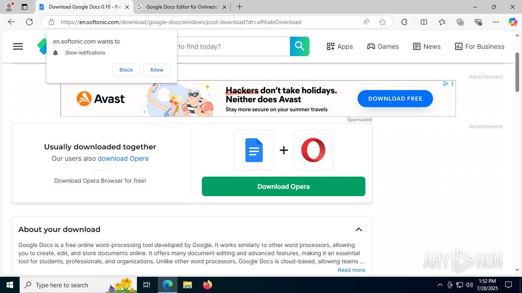
Task: Open a new browser tab
Action: tap(239, 7)
